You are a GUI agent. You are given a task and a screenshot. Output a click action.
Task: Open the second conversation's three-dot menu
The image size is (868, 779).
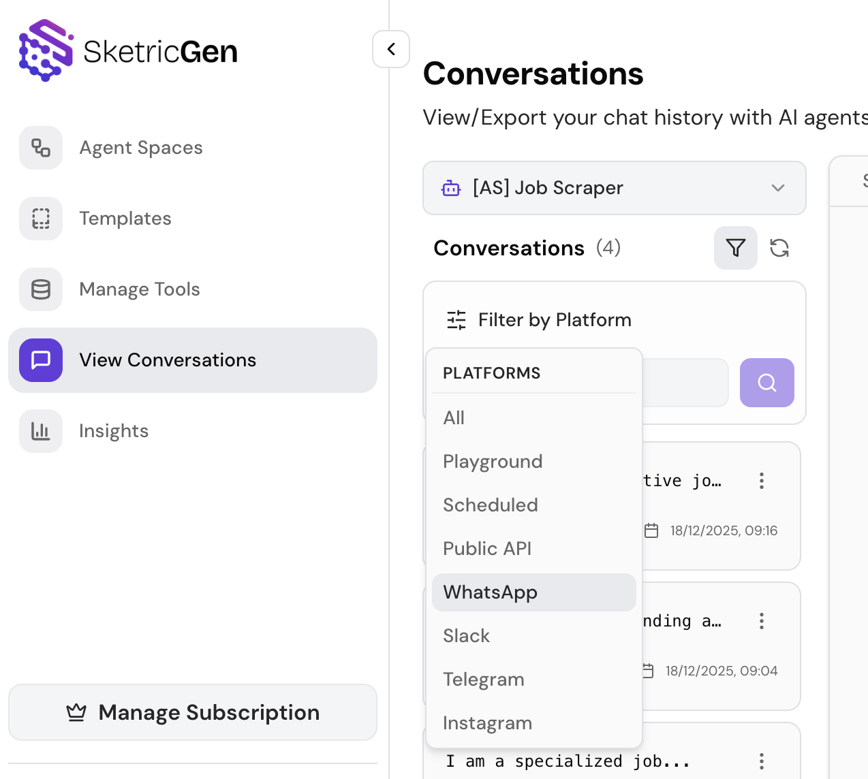[761, 620]
